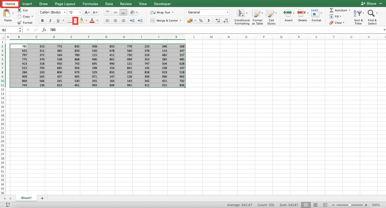This screenshot has height=208, width=386.
Task: Toggle Merge & Center on the selection
Action: (164, 20)
